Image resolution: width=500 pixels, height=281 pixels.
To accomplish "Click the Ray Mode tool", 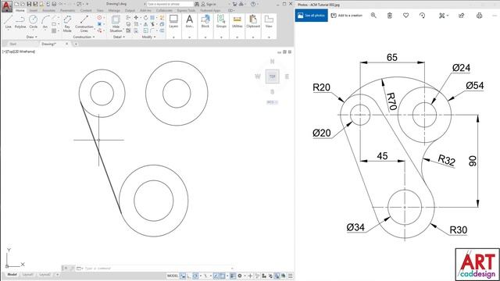I will [67, 23].
